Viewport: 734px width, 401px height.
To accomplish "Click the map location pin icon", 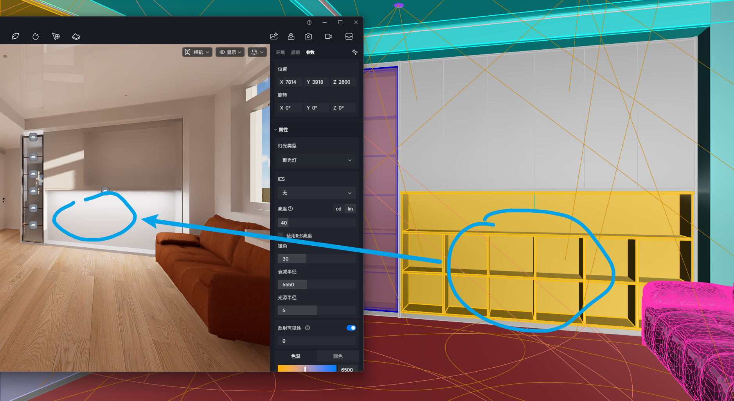I will click(291, 36).
